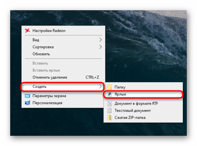Choose Сжатая ZIP-папка entry
This screenshot has width=197, height=146.
143,118
